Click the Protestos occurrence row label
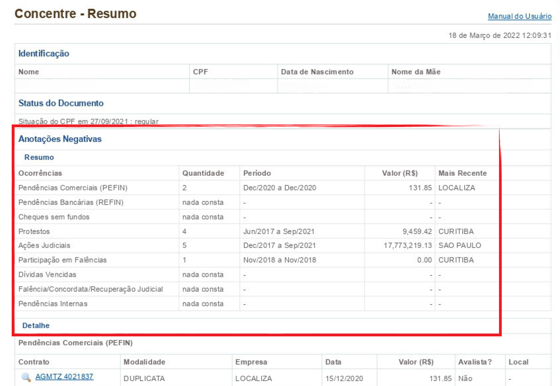This screenshot has height=386, width=560. coord(34,231)
